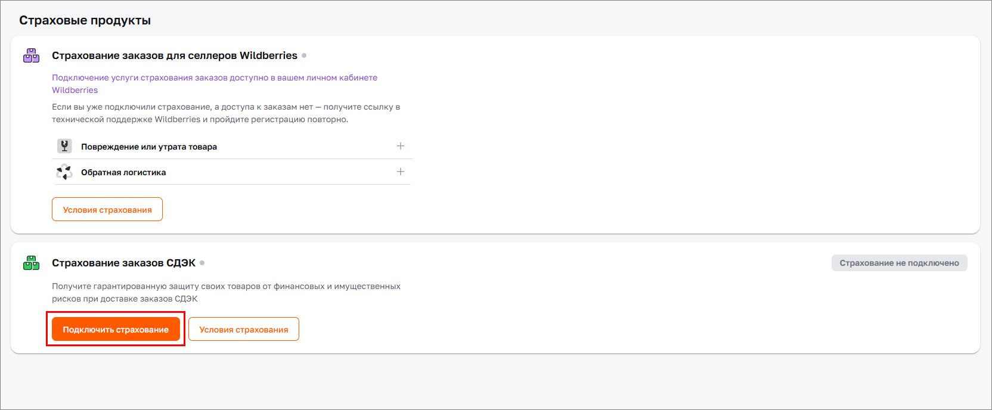Click the grey status dot beside Wildberries heading
The height and width of the screenshot is (410, 992).
point(304,55)
